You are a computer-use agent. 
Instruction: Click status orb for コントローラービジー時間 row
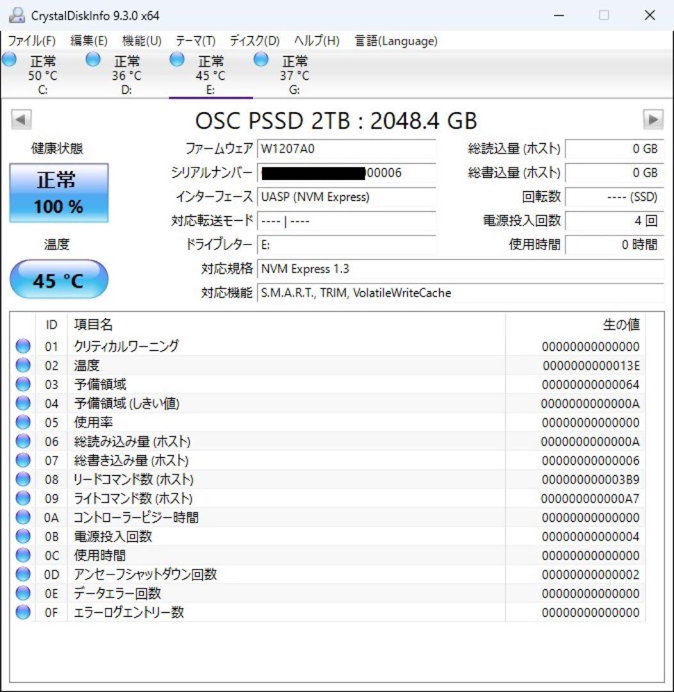coord(23,517)
